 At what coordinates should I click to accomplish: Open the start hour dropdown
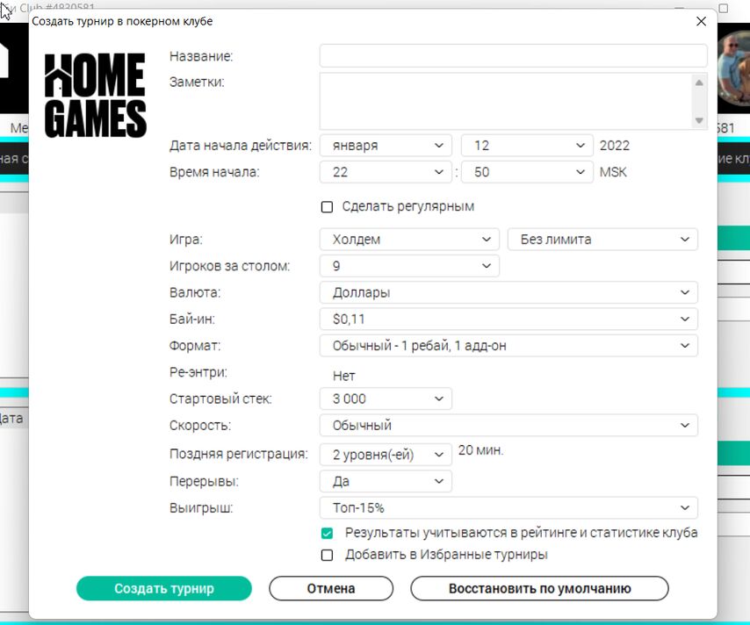[x=386, y=172]
